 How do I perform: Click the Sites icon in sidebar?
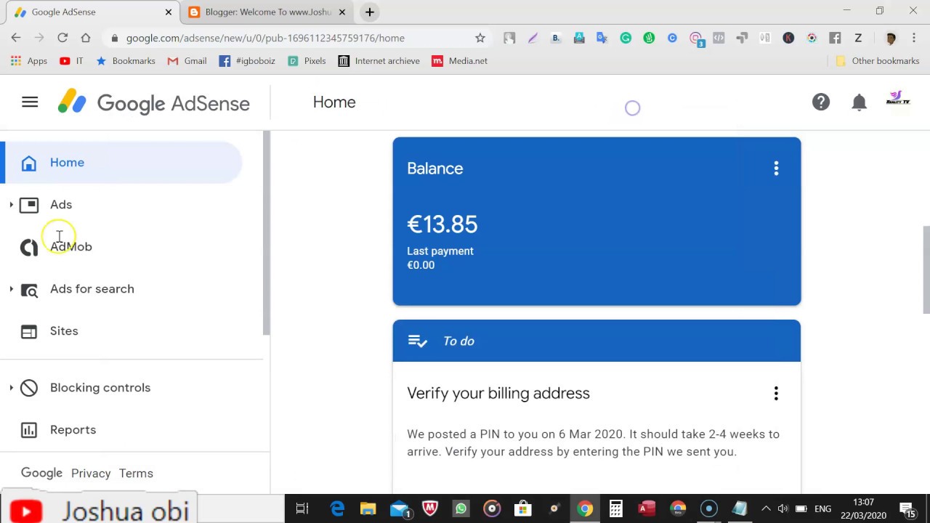point(29,332)
